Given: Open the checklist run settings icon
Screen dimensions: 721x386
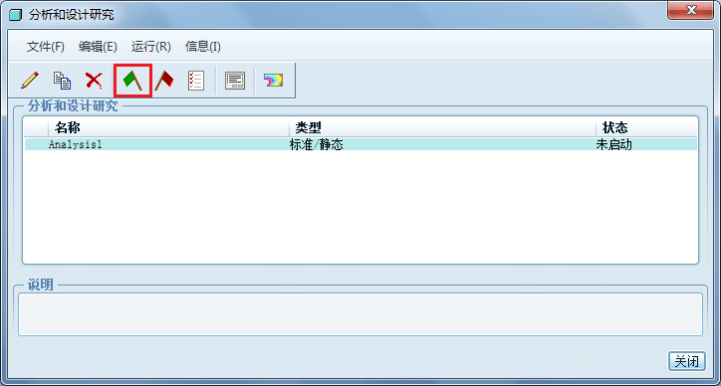Looking at the screenshot, I should (x=196, y=81).
